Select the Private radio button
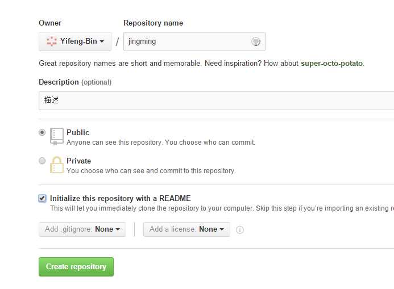This screenshot has height=289, width=394. click(x=42, y=161)
